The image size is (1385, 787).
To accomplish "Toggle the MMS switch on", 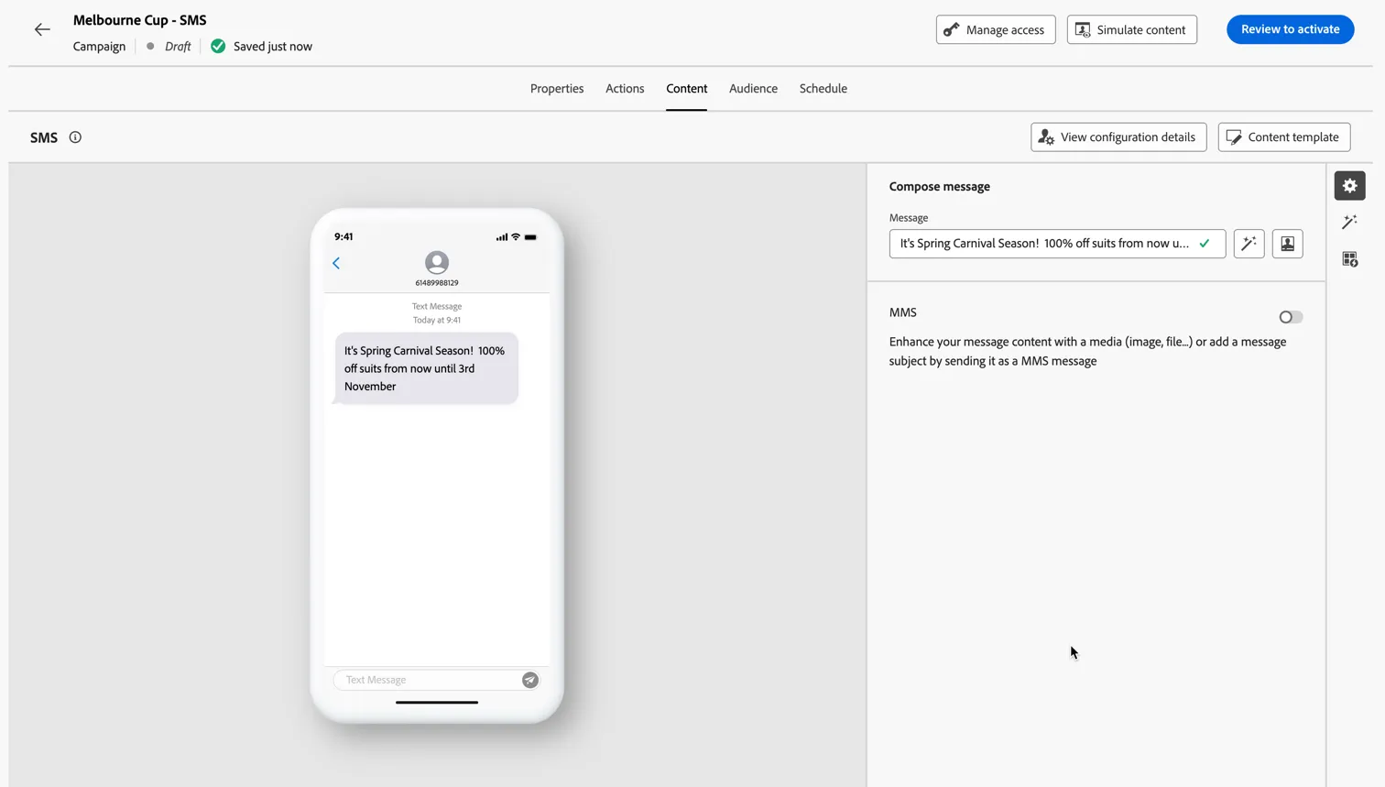I will point(1291,317).
